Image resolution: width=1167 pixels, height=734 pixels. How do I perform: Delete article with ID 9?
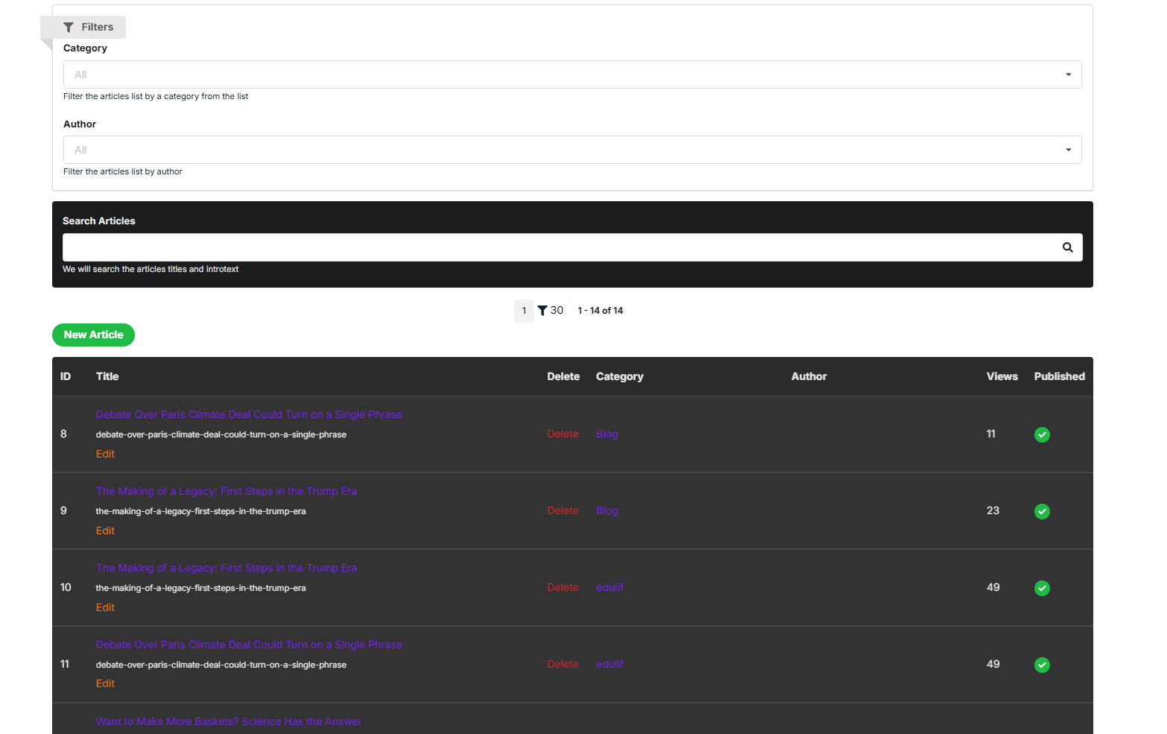(x=563, y=510)
